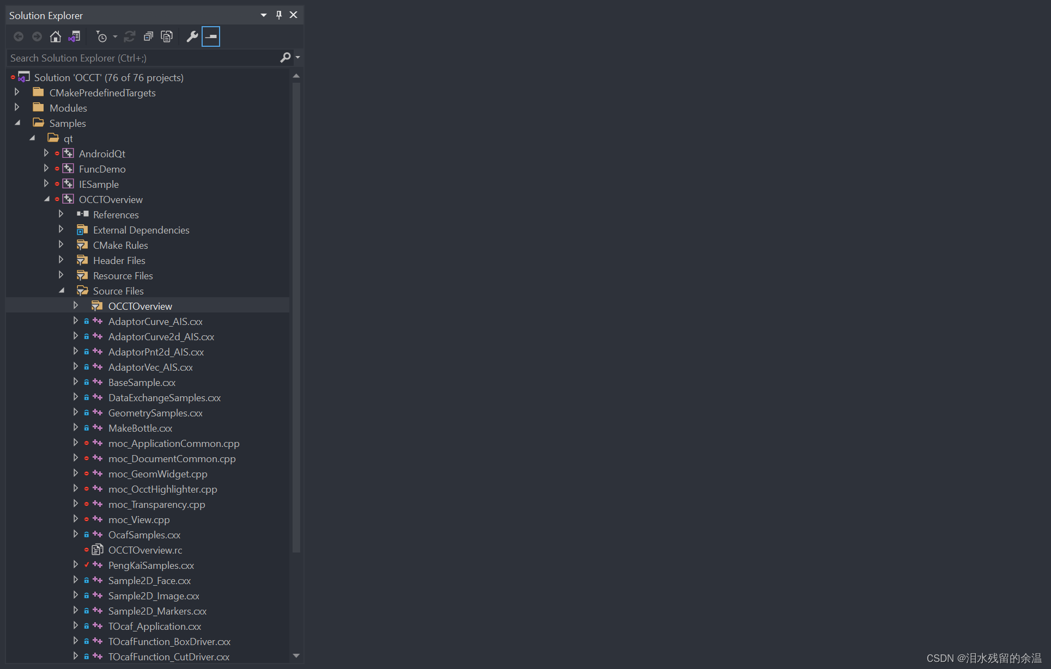Click the Search Solution Explorer field

point(142,58)
